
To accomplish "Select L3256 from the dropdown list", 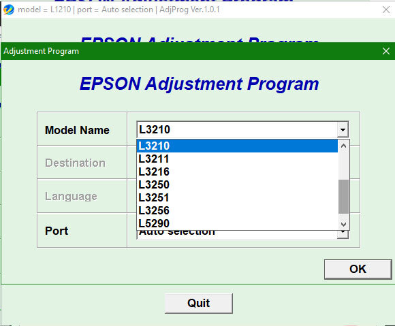I will click(237, 210).
